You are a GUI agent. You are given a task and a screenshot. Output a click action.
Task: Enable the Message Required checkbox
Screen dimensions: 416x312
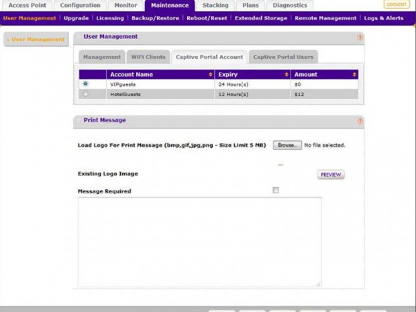pyautogui.click(x=275, y=191)
